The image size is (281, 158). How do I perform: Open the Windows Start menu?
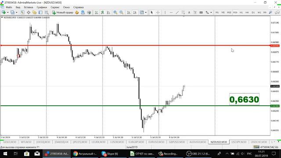click(5, 154)
